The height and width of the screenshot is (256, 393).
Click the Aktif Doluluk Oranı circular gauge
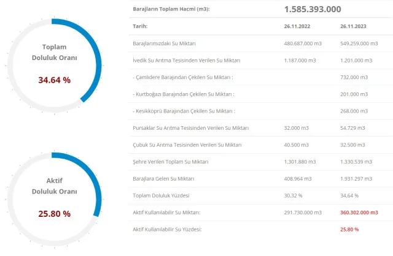click(55, 199)
